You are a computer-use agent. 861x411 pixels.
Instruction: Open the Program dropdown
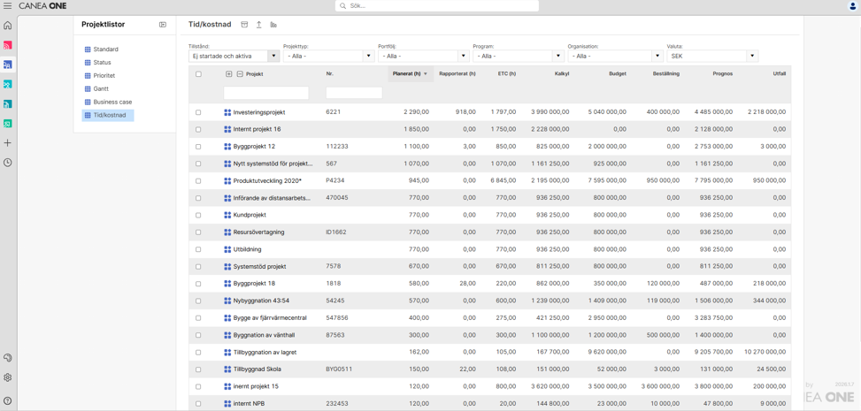point(519,56)
